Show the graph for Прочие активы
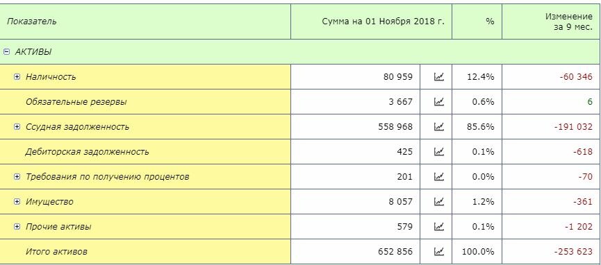The width and height of the screenshot is (601, 265). (x=438, y=227)
